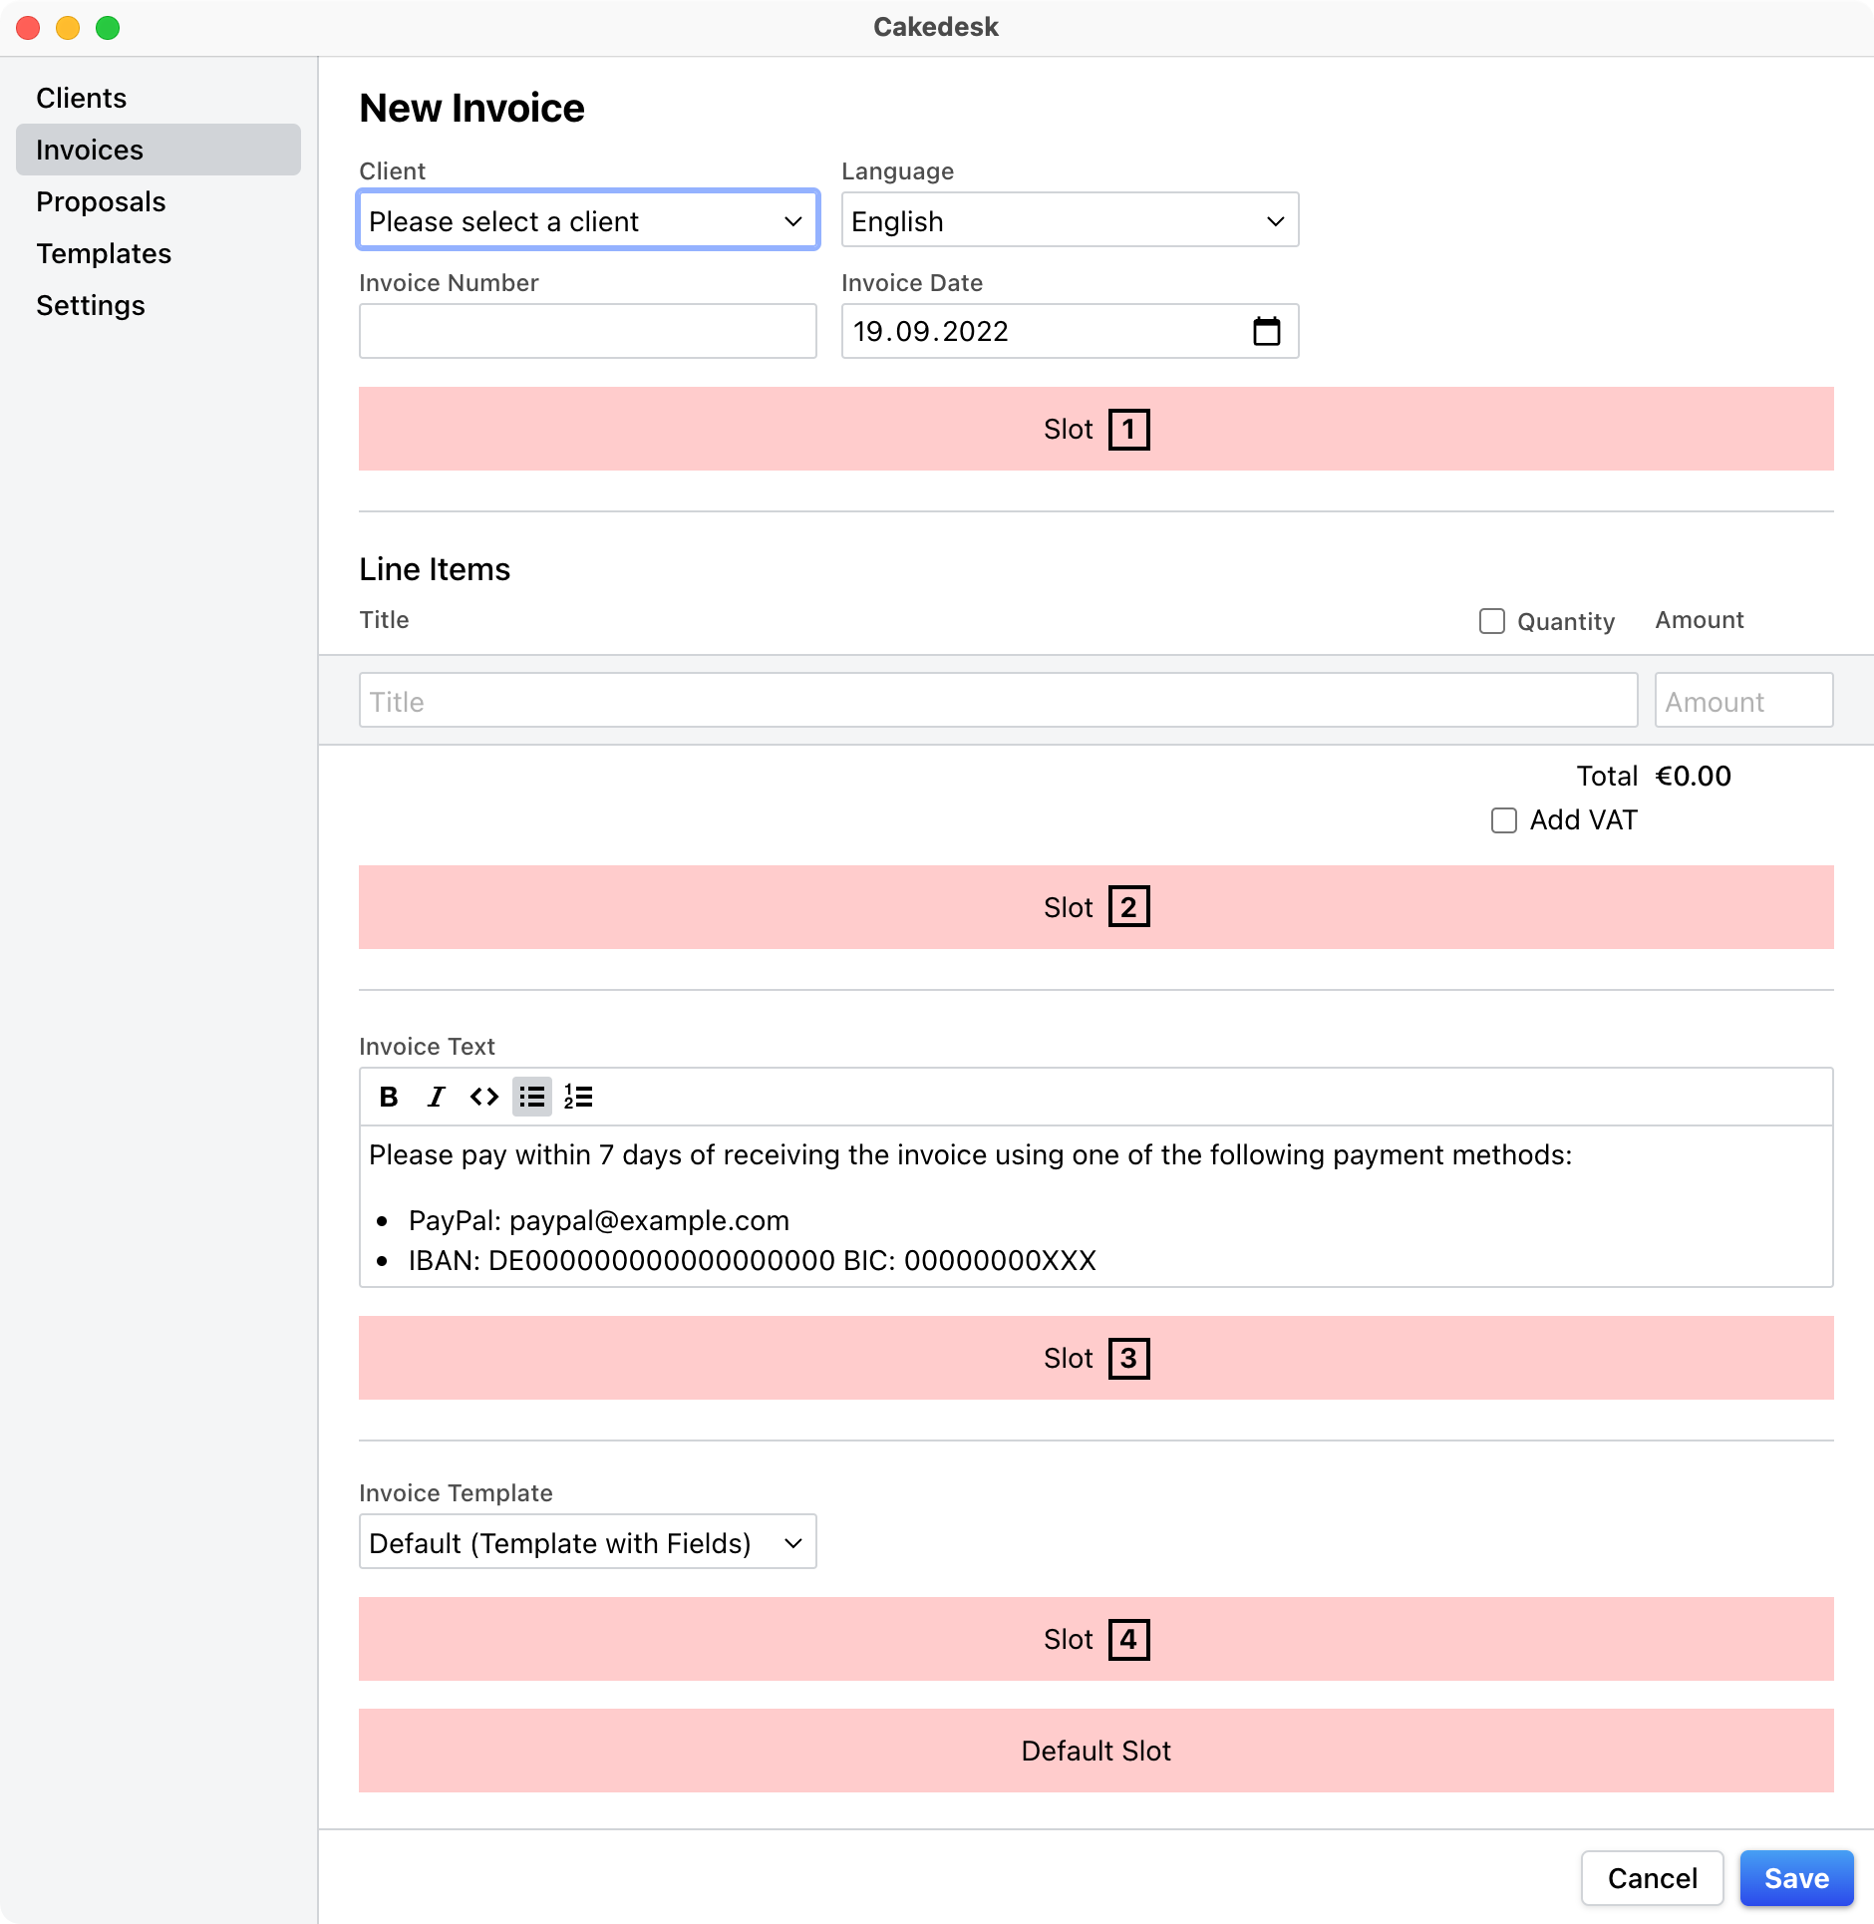Open Proposals in the sidebar
This screenshot has height=1924, width=1874.
click(101, 201)
